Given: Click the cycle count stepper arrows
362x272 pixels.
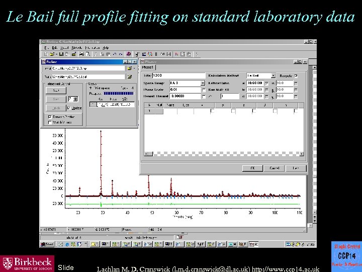Looking at the screenshot, I should (x=76, y=99).
